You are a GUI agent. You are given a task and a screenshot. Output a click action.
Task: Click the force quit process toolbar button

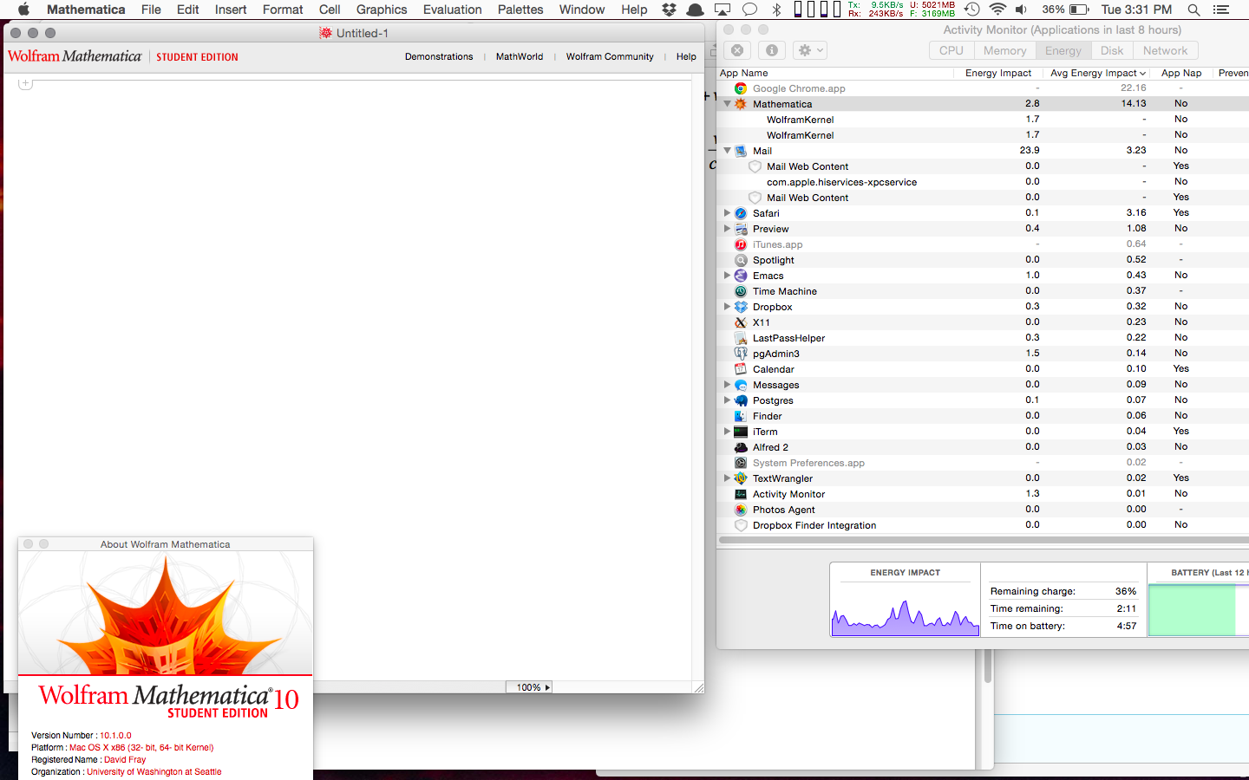(737, 50)
